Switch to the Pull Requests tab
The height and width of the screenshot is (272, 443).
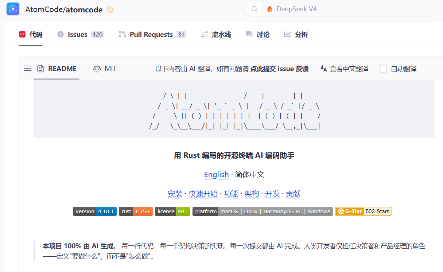151,35
